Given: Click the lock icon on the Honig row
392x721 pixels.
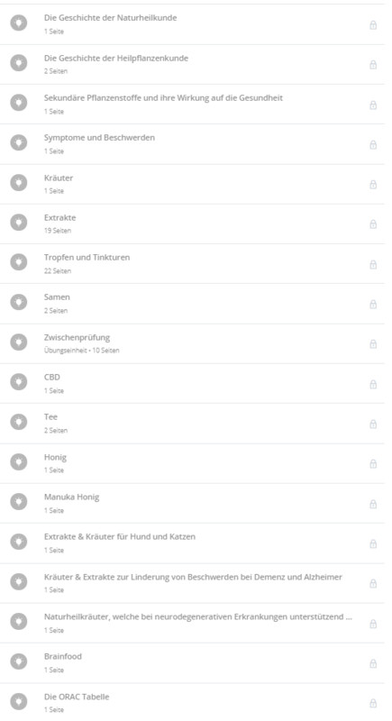Looking at the screenshot, I should 373,463.
